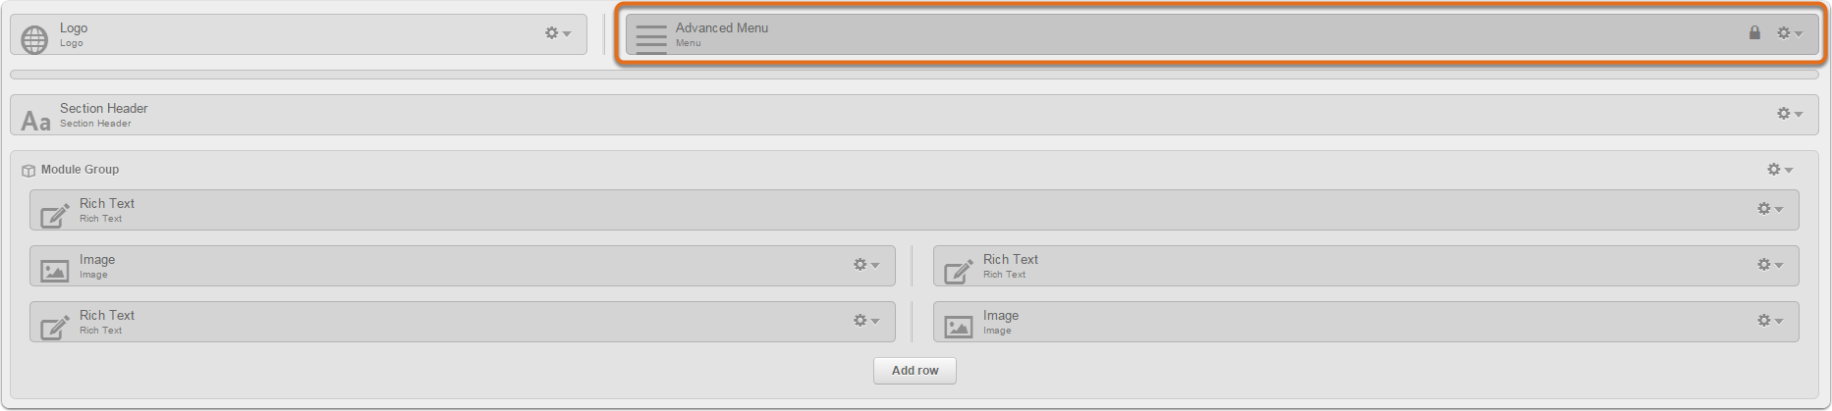Open gear dropdown of left Image module
The image size is (1832, 411).
point(866,265)
